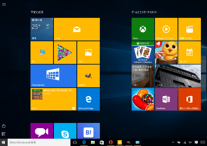Switch to the yellow gear app on taskbar

(x=120, y=142)
